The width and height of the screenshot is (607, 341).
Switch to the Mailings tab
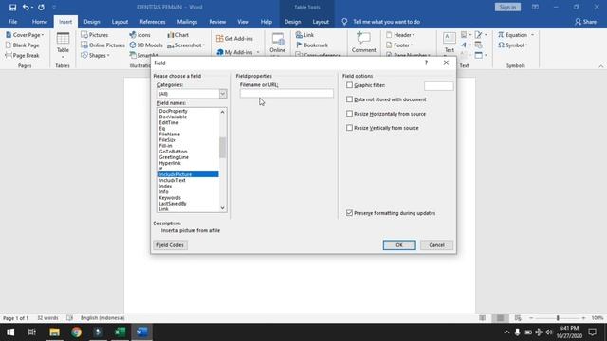point(187,22)
